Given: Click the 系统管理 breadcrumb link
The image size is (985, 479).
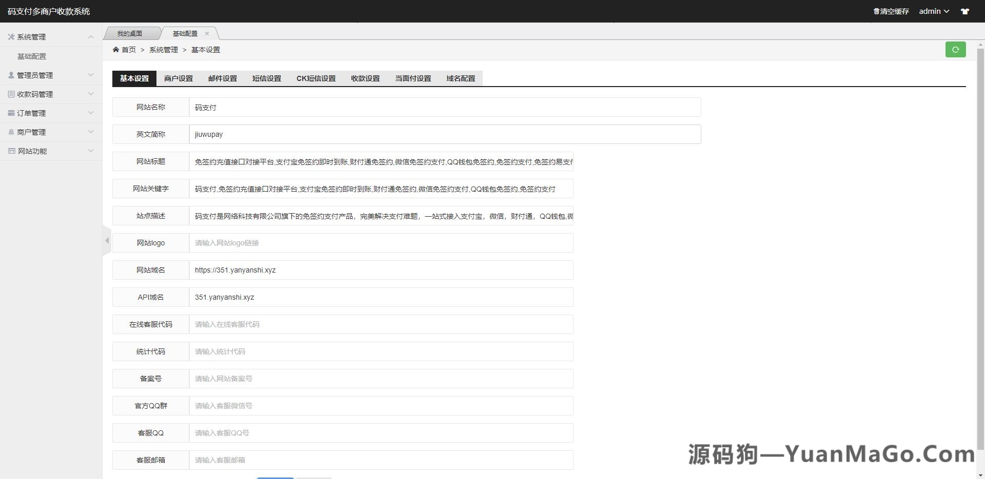Looking at the screenshot, I should 163,49.
